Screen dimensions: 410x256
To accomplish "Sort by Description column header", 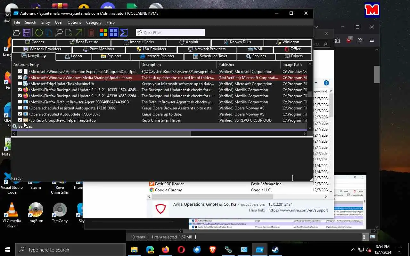I will 178,65.
